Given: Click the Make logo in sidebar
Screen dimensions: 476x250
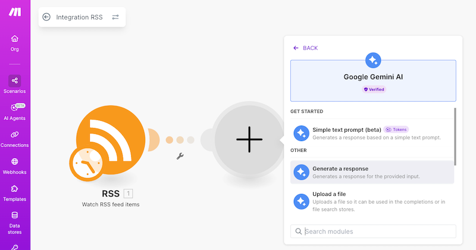Looking at the screenshot, I should [x=14, y=13].
